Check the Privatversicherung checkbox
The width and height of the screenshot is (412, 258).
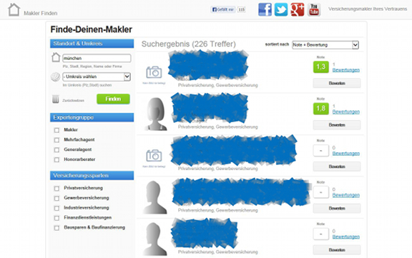coord(57,189)
